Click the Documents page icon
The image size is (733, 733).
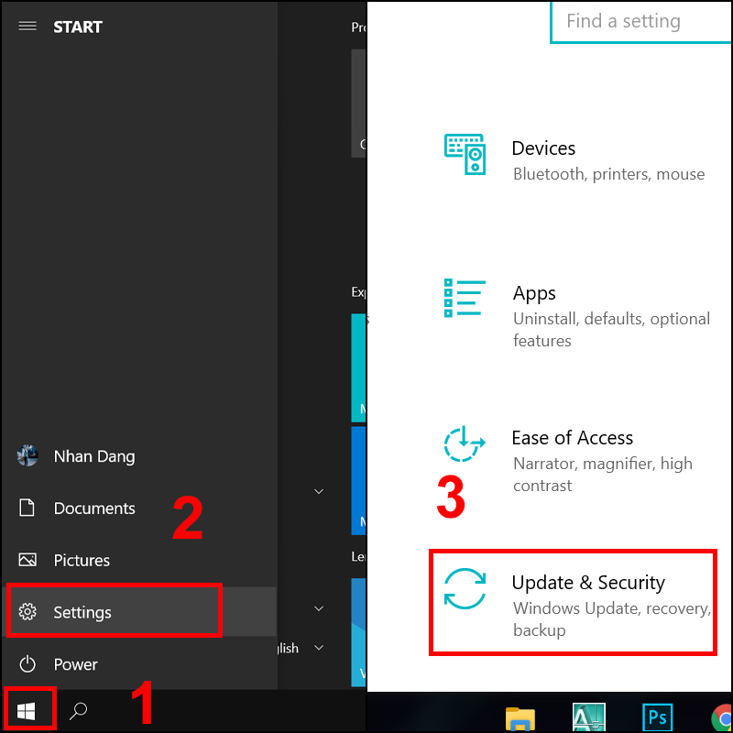pos(27,508)
